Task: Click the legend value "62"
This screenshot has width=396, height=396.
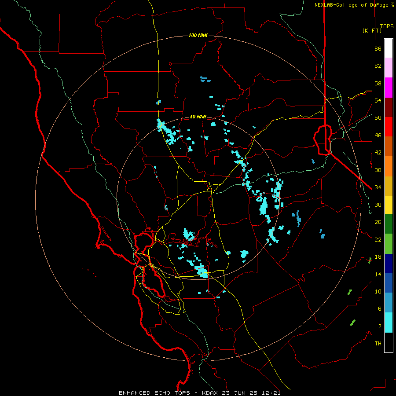Action: point(378,66)
